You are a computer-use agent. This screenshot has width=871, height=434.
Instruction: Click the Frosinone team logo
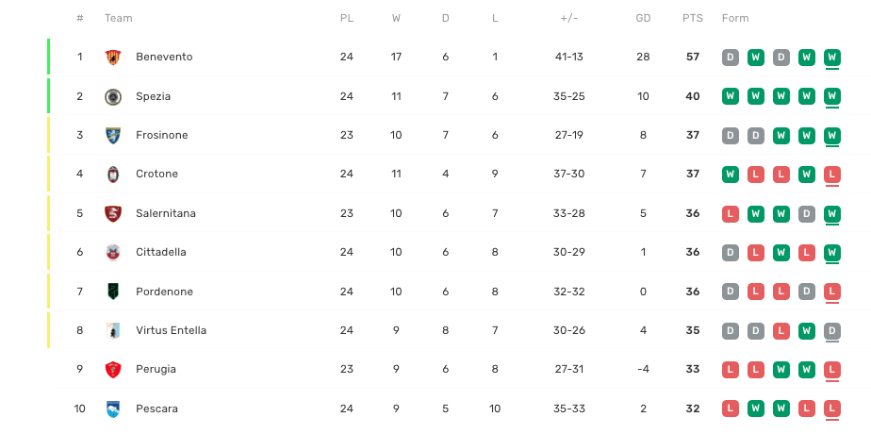[x=113, y=135]
